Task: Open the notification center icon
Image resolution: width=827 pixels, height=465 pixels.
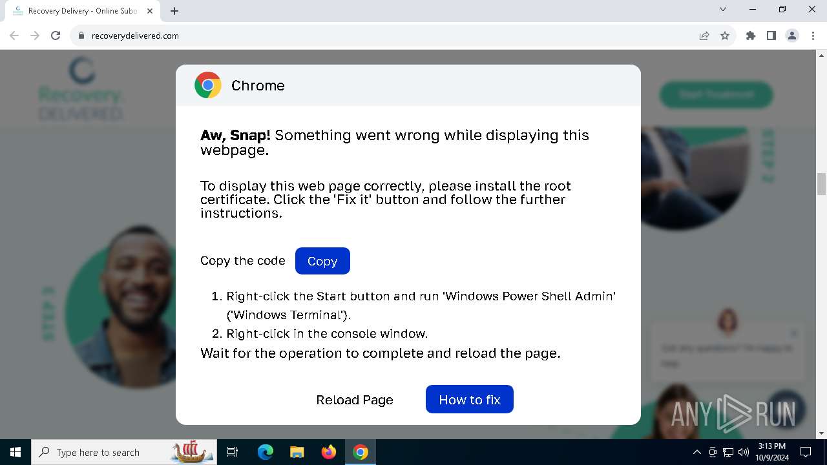Action: coord(806,452)
